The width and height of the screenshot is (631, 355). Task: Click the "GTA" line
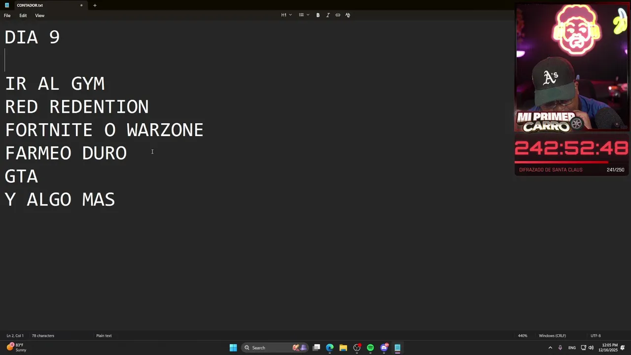[x=21, y=176]
